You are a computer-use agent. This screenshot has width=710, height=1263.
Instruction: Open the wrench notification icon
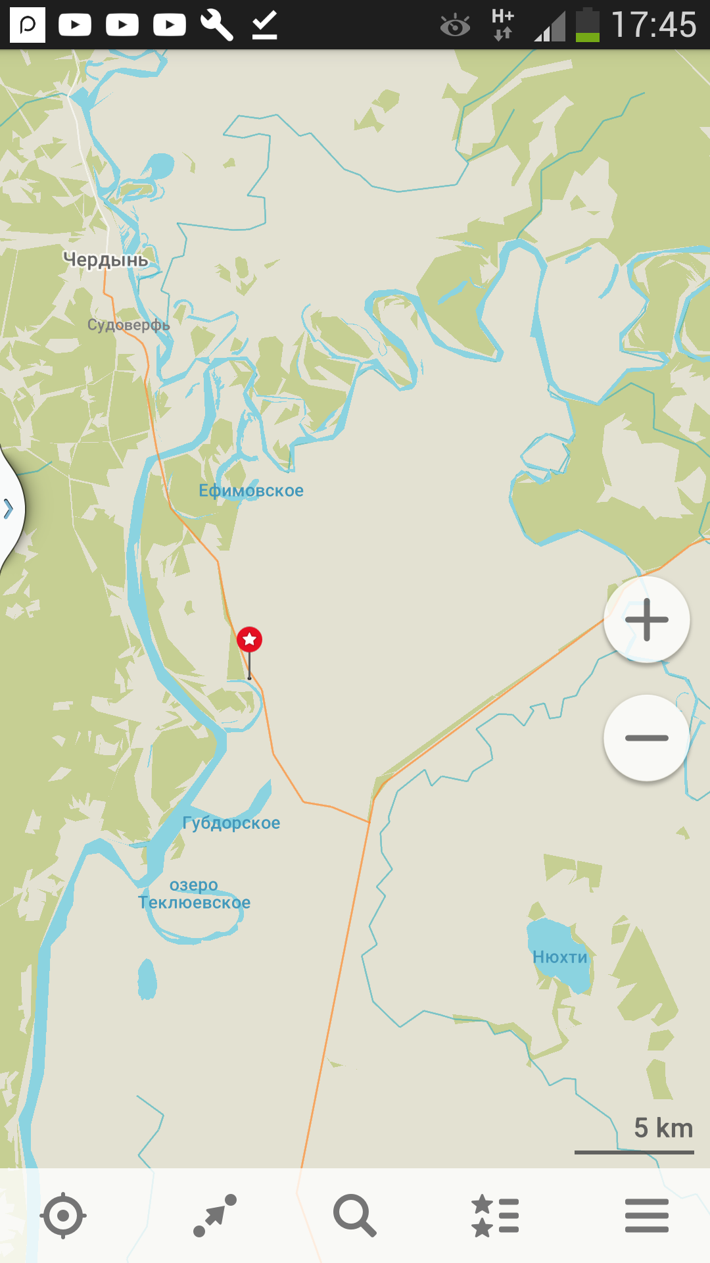click(x=217, y=25)
